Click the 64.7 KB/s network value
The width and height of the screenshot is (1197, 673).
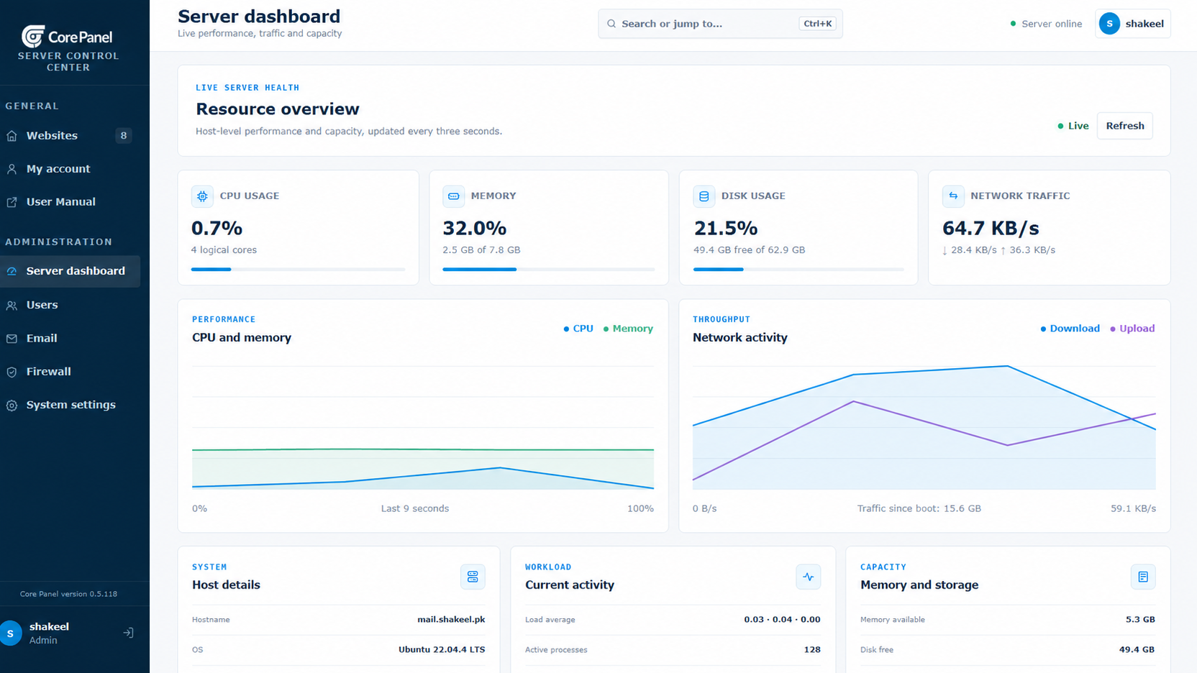tap(991, 229)
